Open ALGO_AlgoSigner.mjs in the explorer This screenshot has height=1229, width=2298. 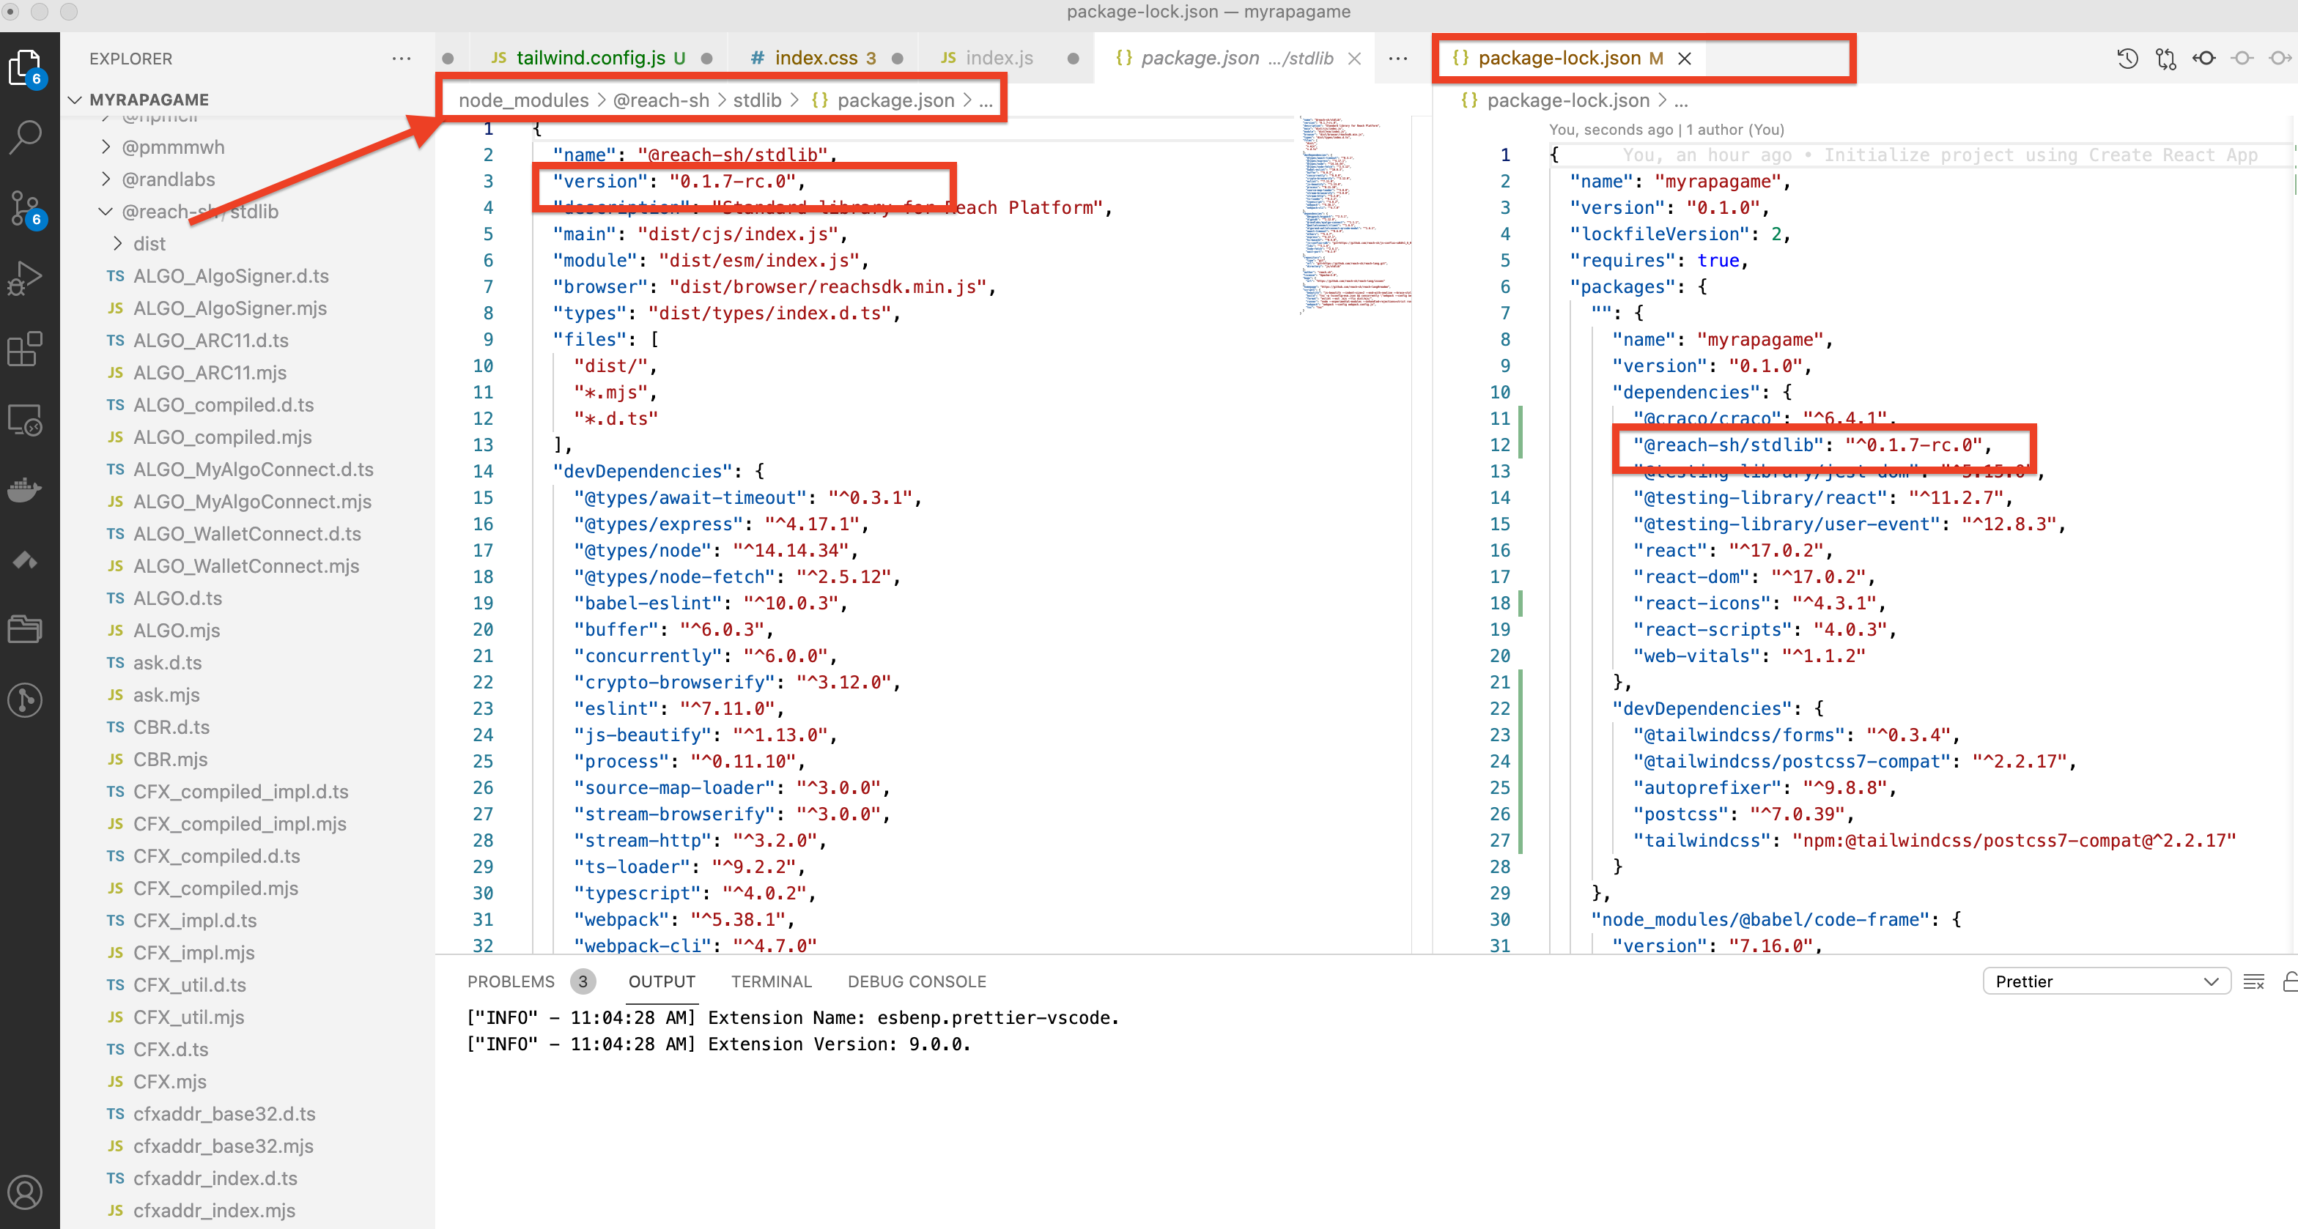click(230, 308)
